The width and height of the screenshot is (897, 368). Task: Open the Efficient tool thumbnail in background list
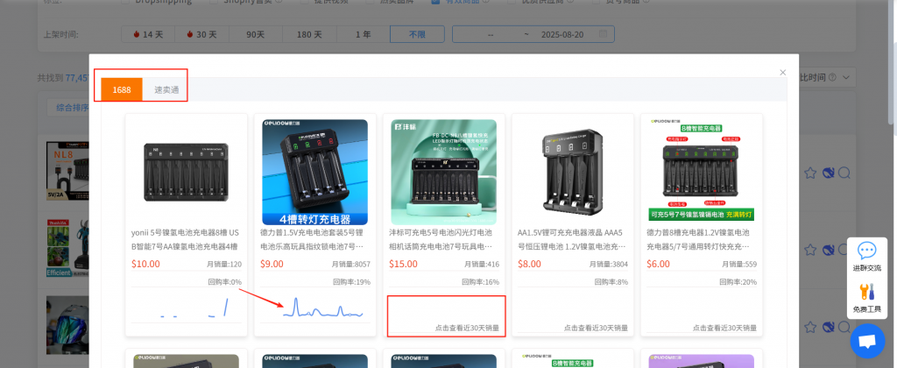click(67, 248)
